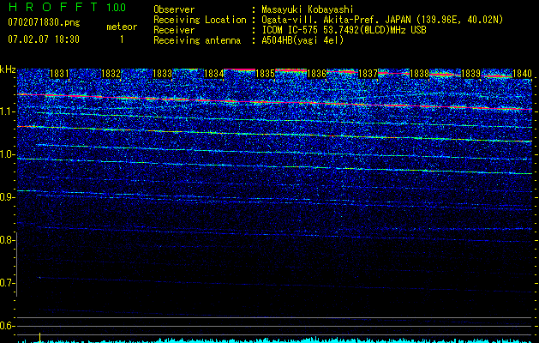This screenshot has height=343, width=539.
Task: Click the 1831 time marker
Action: (x=60, y=75)
